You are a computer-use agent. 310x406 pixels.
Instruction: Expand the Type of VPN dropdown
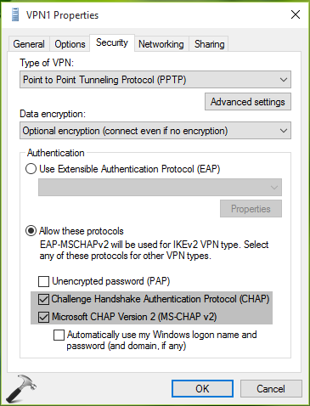155,80
